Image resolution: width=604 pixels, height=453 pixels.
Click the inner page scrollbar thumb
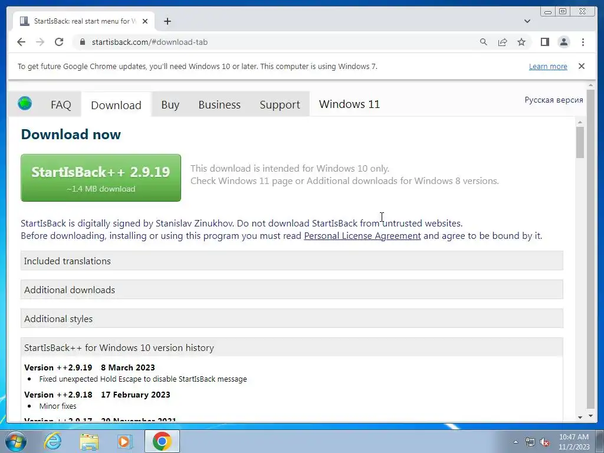tap(580, 142)
